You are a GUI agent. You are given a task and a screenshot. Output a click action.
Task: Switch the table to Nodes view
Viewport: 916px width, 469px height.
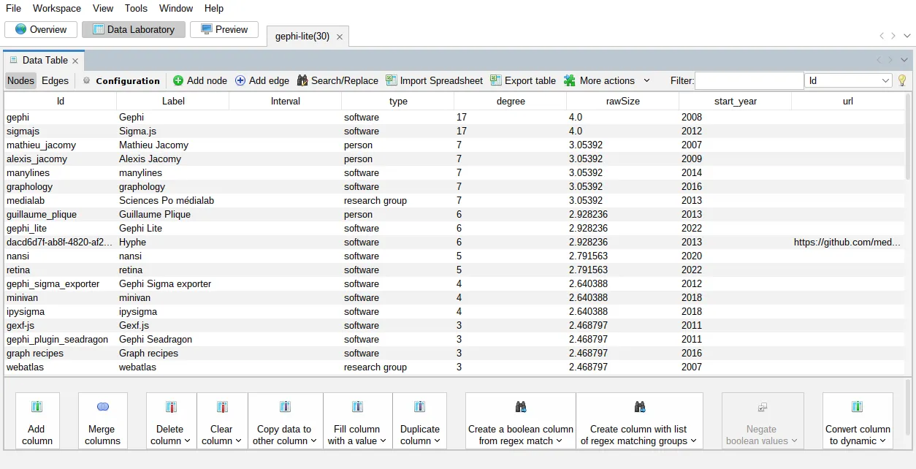(20, 81)
